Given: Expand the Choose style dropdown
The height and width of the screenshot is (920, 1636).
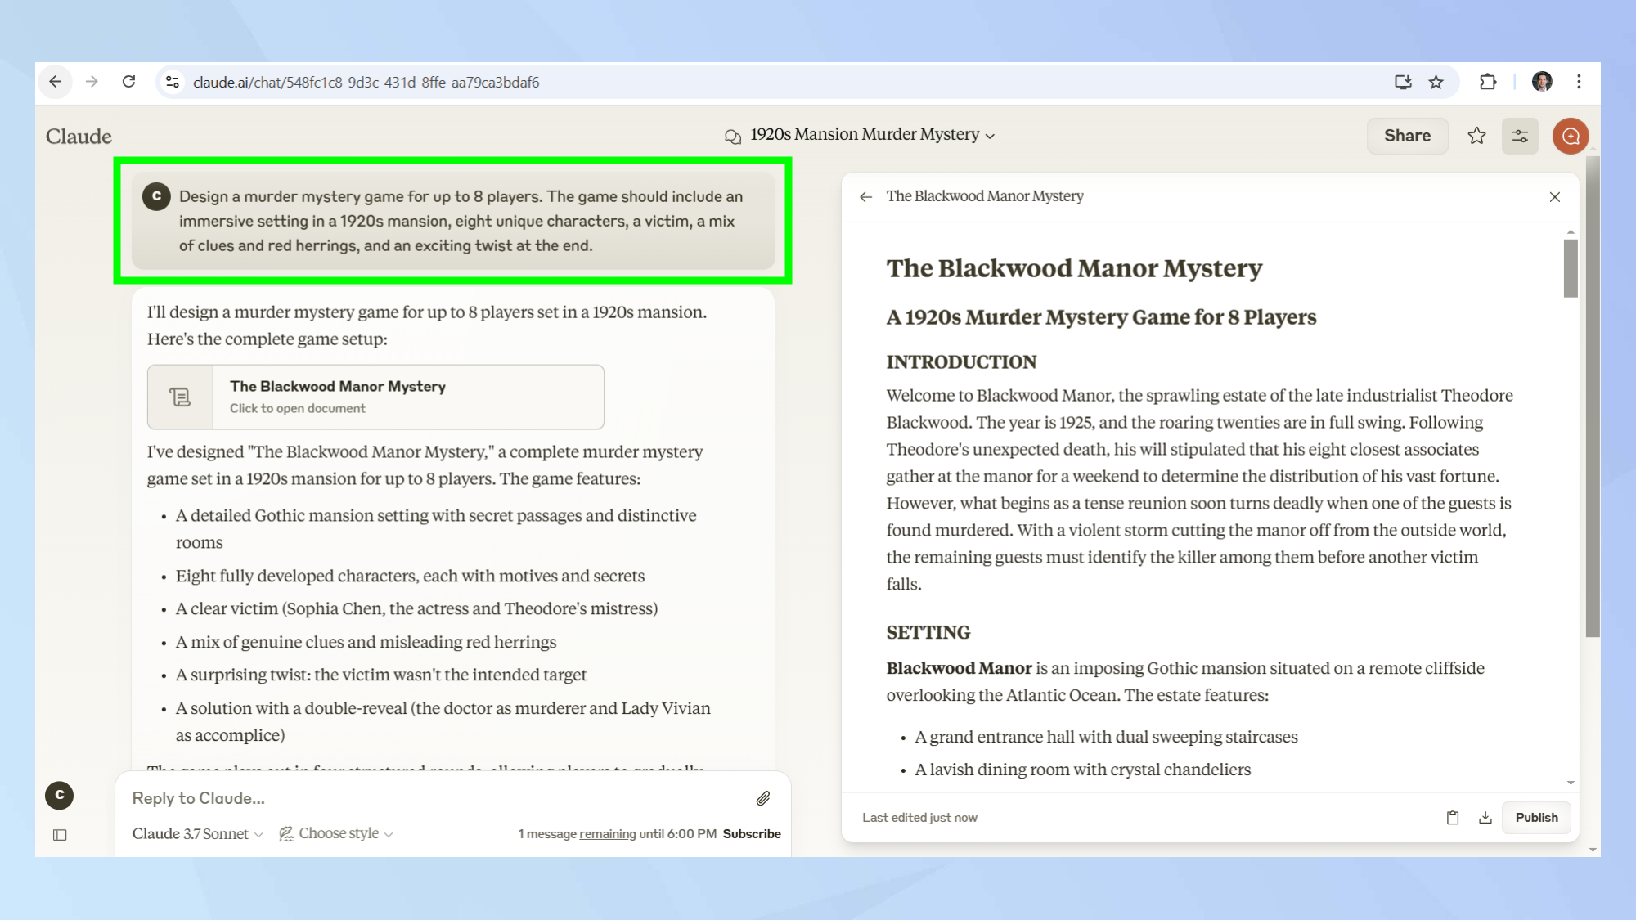Looking at the screenshot, I should point(337,833).
